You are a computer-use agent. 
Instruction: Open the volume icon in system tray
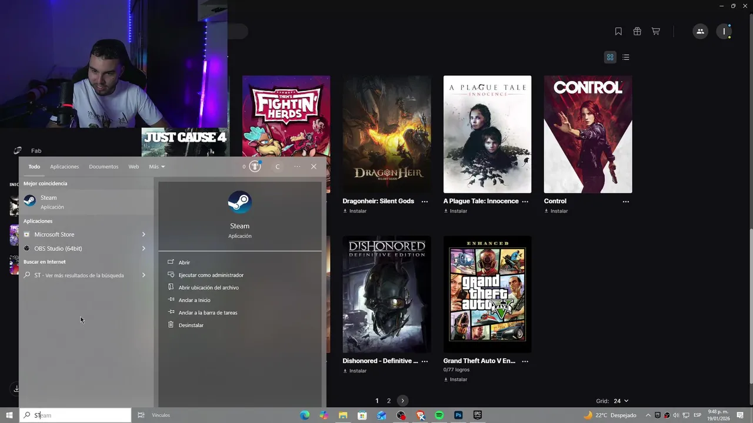pyautogui.click(x=675, y=415)
